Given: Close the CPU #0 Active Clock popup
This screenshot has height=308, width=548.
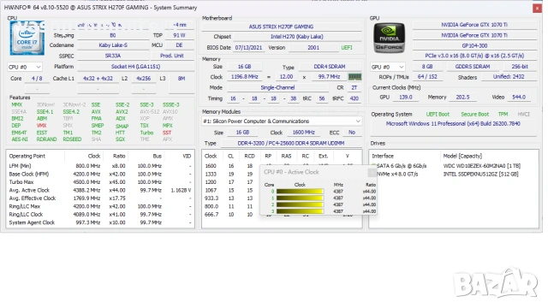Looking at the screenshot, I should (x=372, y=172).
